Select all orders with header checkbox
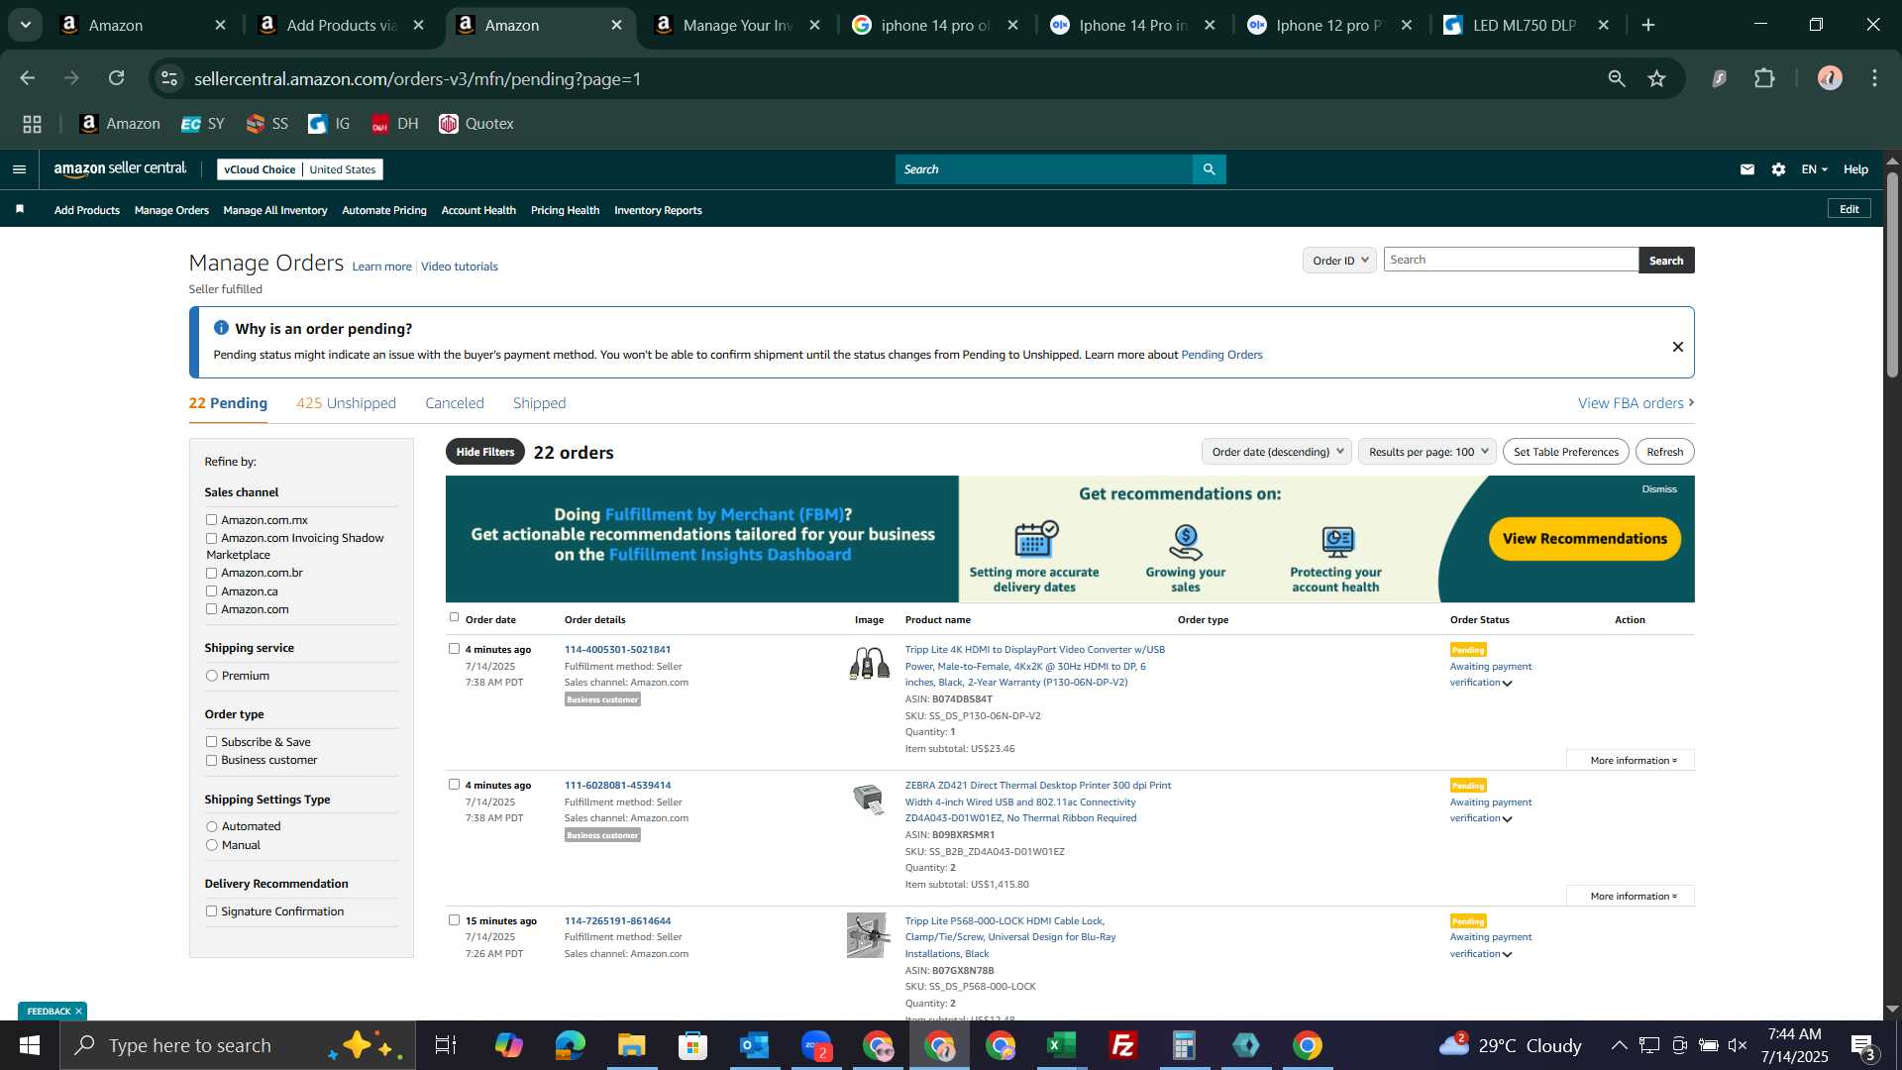1902x1070 pixels. (454, 617)
